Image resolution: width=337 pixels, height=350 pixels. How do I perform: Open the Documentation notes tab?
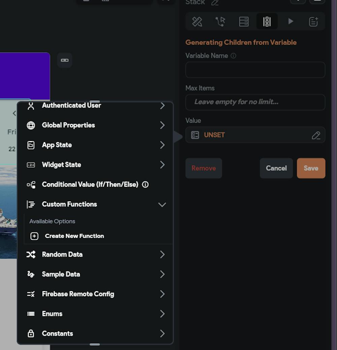[313, 22]
